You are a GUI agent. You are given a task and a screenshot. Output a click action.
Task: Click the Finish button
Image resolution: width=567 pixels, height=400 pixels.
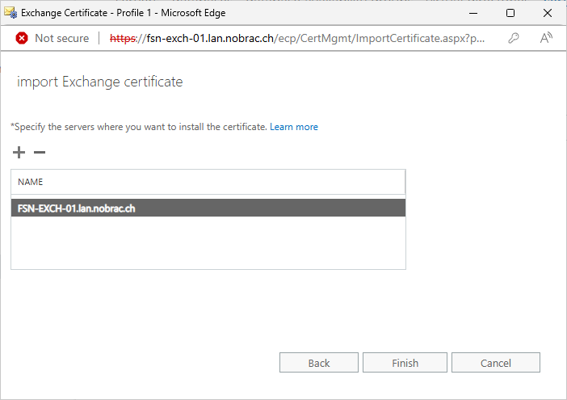[405, 362]
